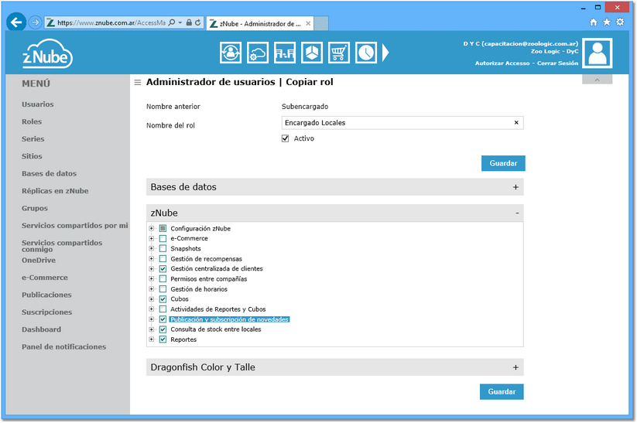This screenshot has height=423, width=637.
Task: Open Dashboard in the side menu
Action: point(42,329)
